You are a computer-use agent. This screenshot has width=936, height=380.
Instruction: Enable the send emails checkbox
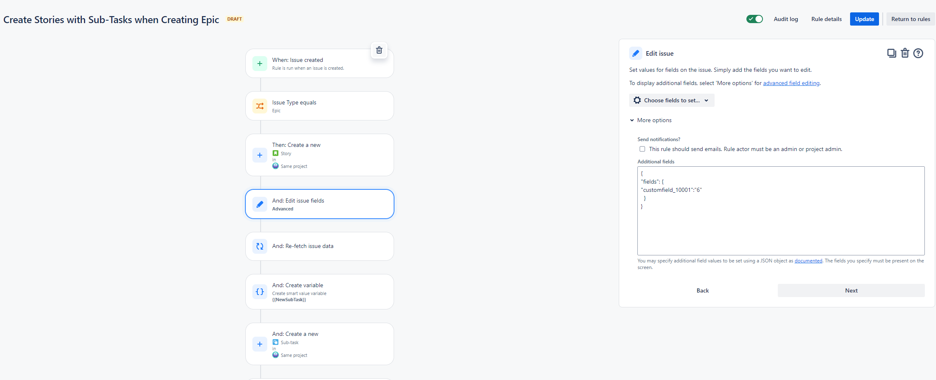[x=642, y=149]
